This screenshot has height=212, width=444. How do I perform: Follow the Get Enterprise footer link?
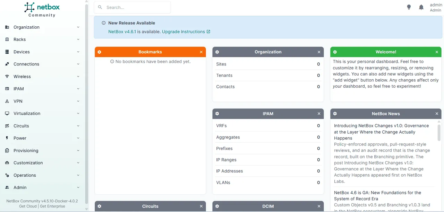click(x=52, y=206)
